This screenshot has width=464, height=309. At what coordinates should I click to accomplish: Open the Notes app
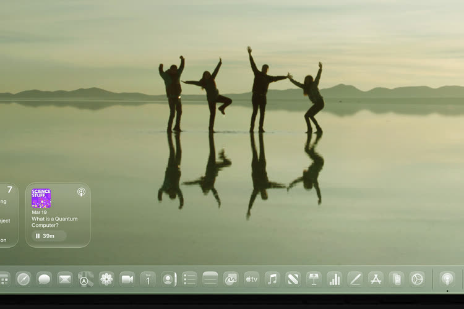tap(210, 279)
